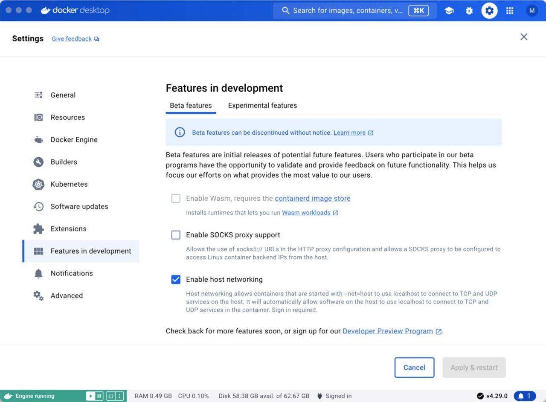Open the Docker Desktop Learning Center
The width and height of the screenshot is (546, 402).
pyautogui.click(x=449, y=10)
